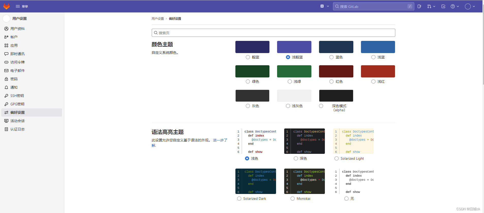Viewport: 484px width, 213px height.
Task: Select the 浅靛蓝 radio button
Action: tap(288, 57)
